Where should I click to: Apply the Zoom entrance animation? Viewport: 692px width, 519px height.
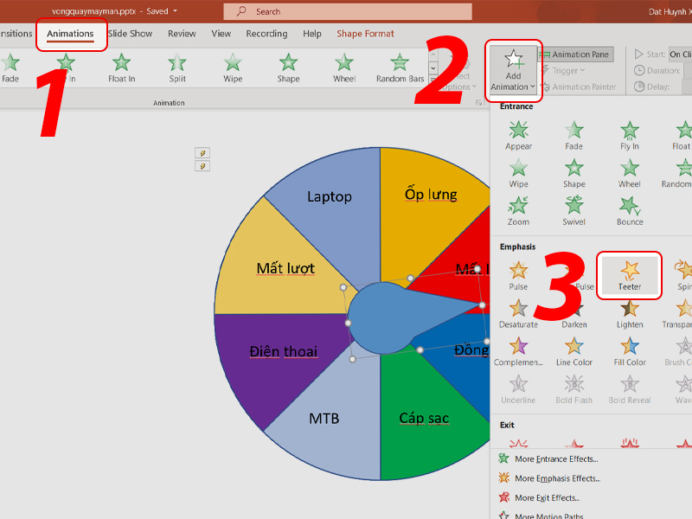click(518, 210)
